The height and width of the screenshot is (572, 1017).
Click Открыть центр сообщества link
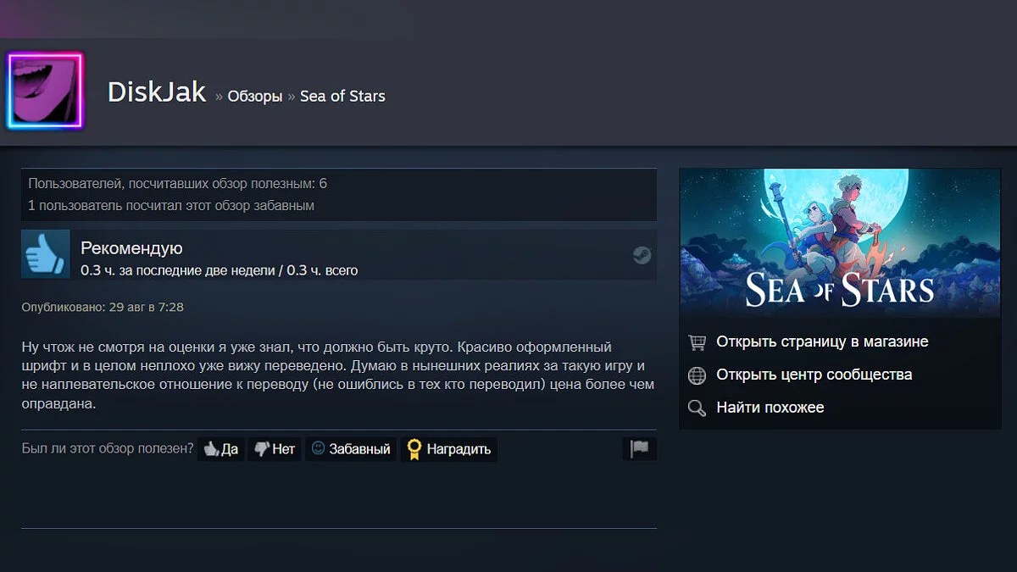pyautogui.click(x=814, y=375)
